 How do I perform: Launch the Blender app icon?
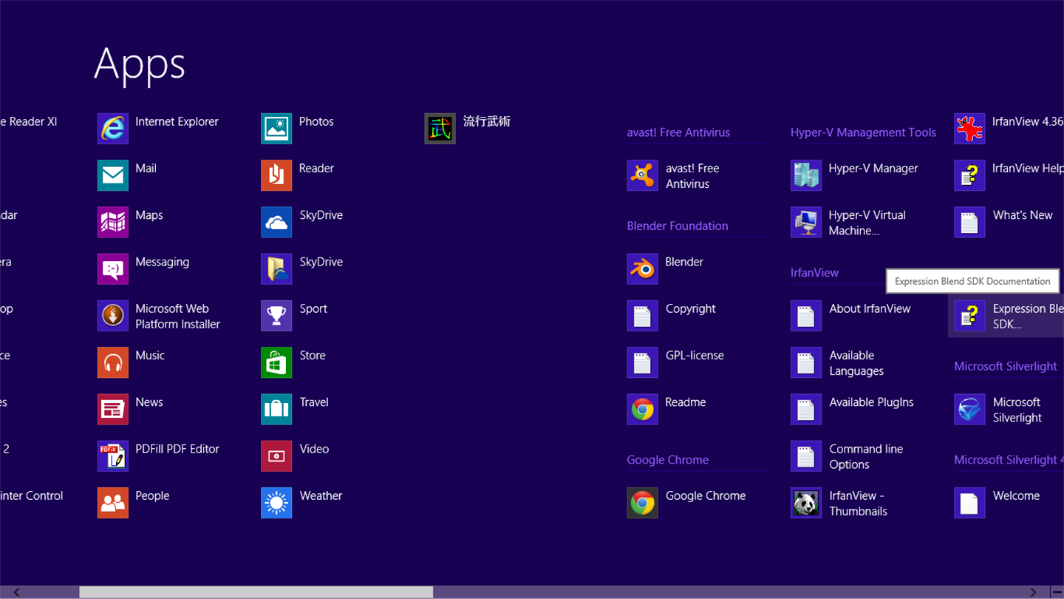pos(642,269)
